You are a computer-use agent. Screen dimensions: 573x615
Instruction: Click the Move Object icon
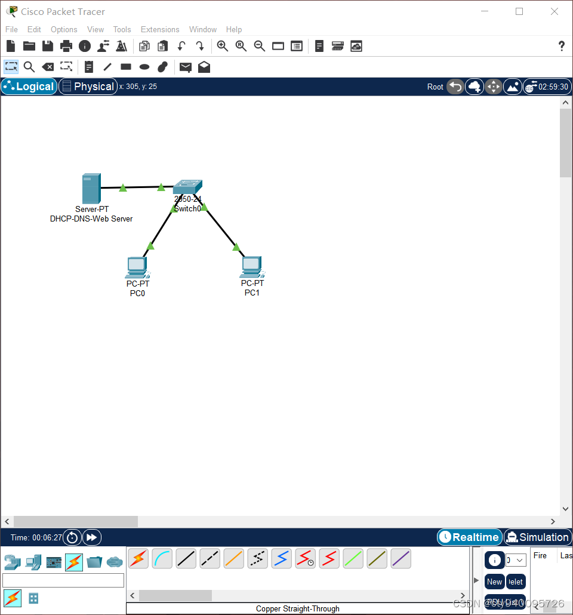(x=494, y=87)
